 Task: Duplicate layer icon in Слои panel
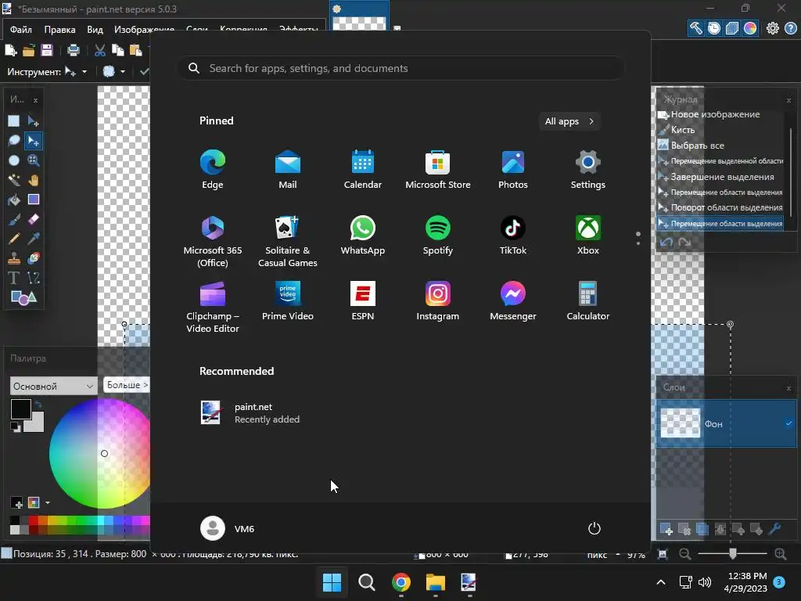click(702, 530)
